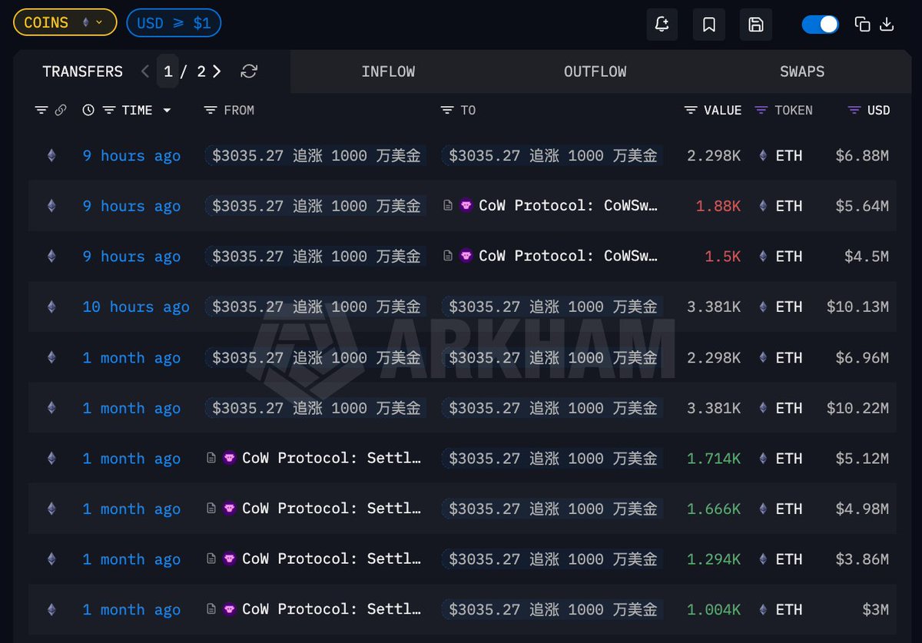Open the FROM column filter
The image size is (922, 643).
[x=211, y=111]
